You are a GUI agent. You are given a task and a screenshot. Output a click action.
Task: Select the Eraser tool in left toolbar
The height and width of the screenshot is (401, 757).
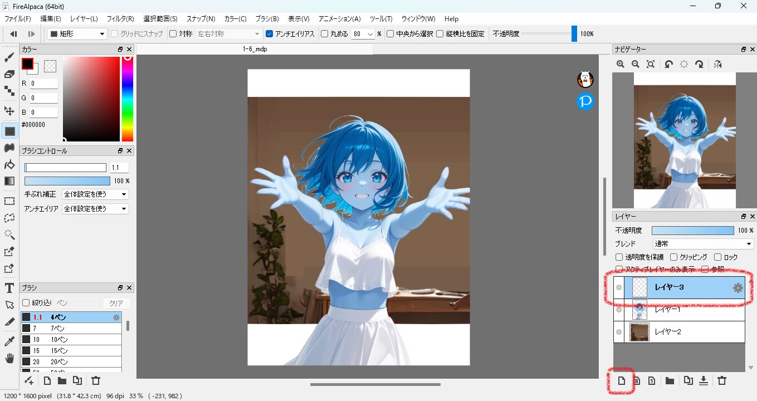pos(9,74)
